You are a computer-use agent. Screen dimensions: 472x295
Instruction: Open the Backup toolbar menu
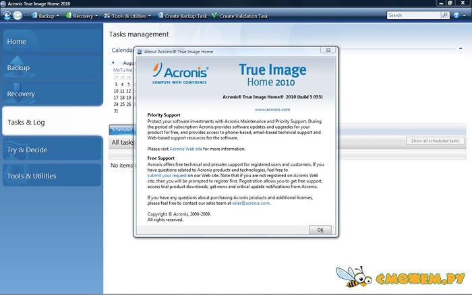point(45,16)
